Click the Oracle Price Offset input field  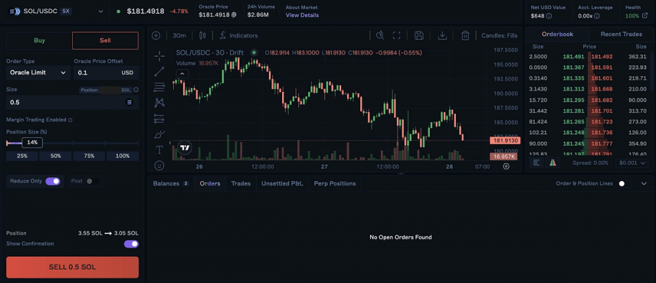click(106, 72)
